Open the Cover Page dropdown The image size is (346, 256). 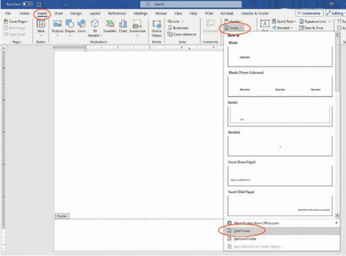16,22
